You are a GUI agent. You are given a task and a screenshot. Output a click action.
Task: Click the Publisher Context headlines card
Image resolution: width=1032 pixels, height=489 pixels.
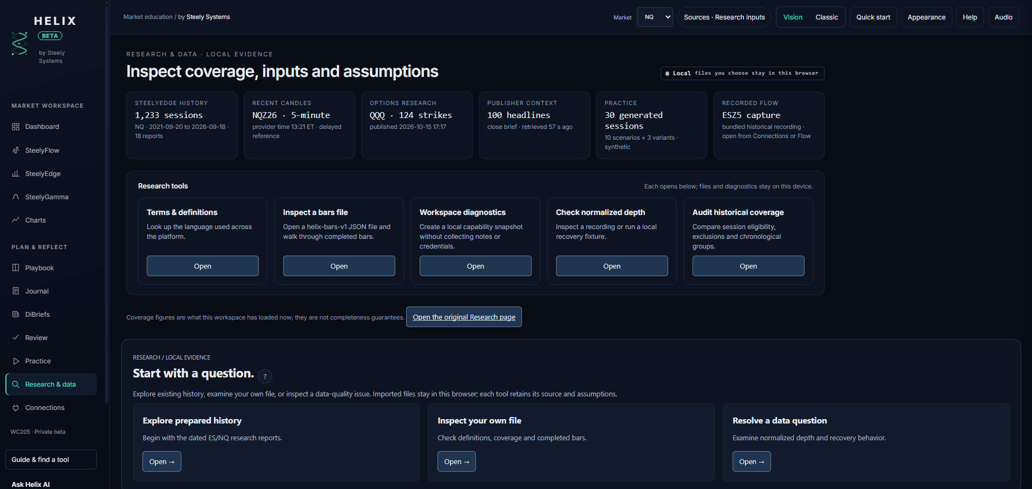click(534, 125)
